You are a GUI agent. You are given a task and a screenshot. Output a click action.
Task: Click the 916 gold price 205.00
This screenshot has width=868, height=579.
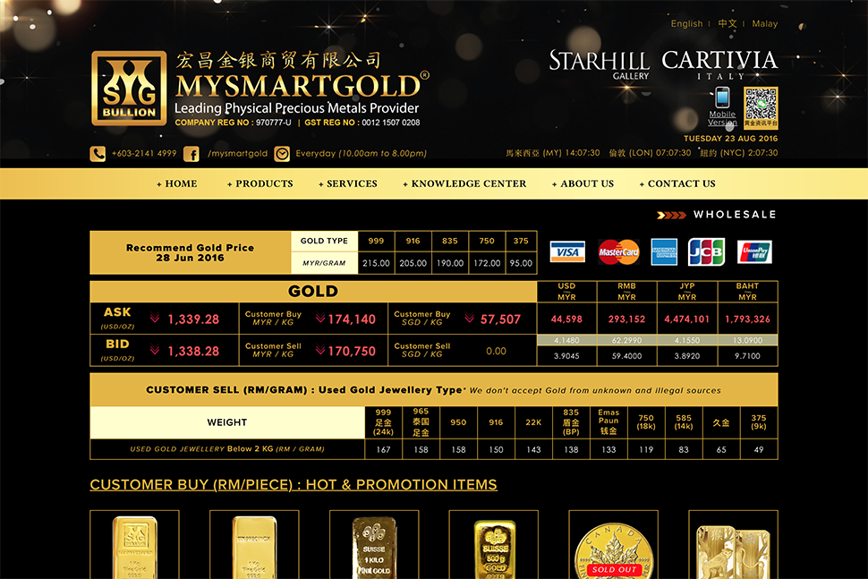tap(413, 263)
